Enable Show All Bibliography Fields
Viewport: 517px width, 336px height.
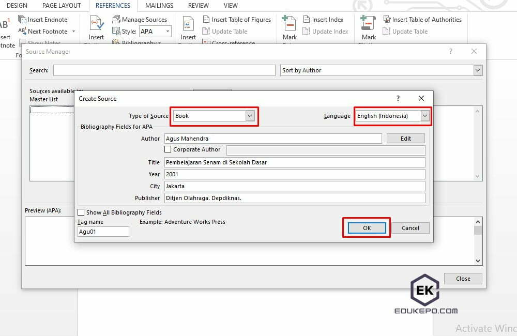click(81, 212)
